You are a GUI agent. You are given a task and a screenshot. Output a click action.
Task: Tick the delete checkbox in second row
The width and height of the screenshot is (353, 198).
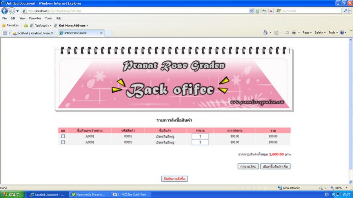point(63,142)
